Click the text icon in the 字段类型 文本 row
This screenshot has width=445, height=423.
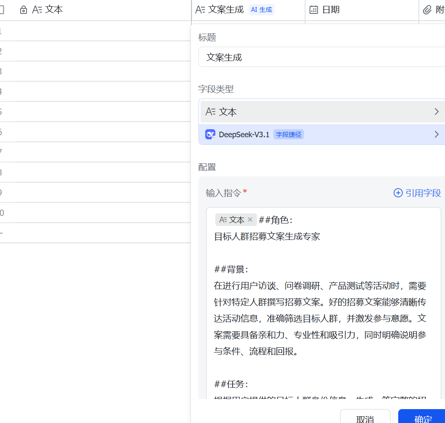210,112
